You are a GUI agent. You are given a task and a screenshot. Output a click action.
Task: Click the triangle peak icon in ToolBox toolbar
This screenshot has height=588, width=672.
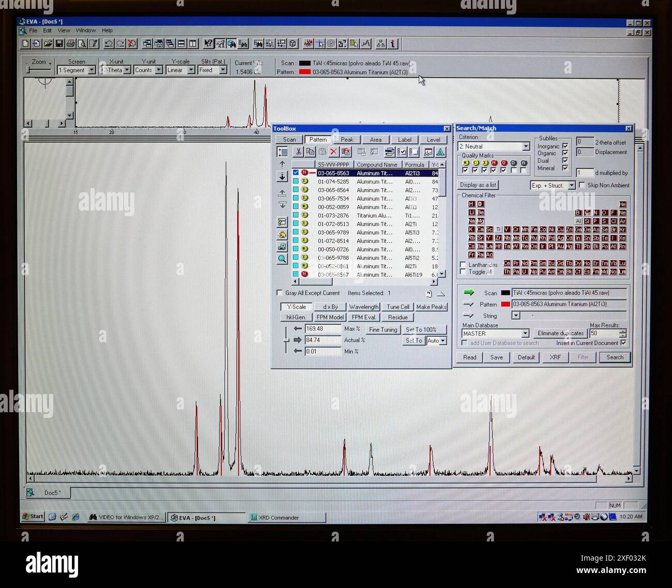click(x=440, y=152)
